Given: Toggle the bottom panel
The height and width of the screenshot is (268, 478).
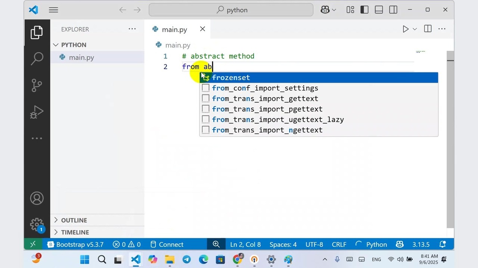Looking at the screenshot, I should point(379,10).
